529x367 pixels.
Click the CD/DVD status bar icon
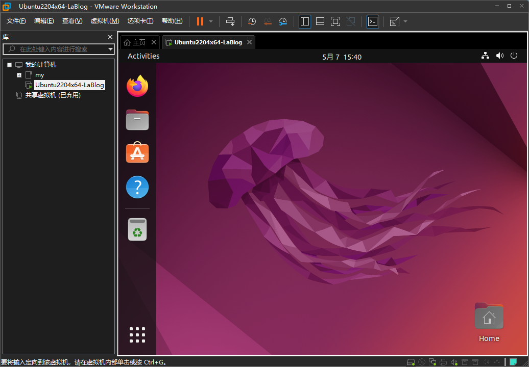click(x=422, y=362)
